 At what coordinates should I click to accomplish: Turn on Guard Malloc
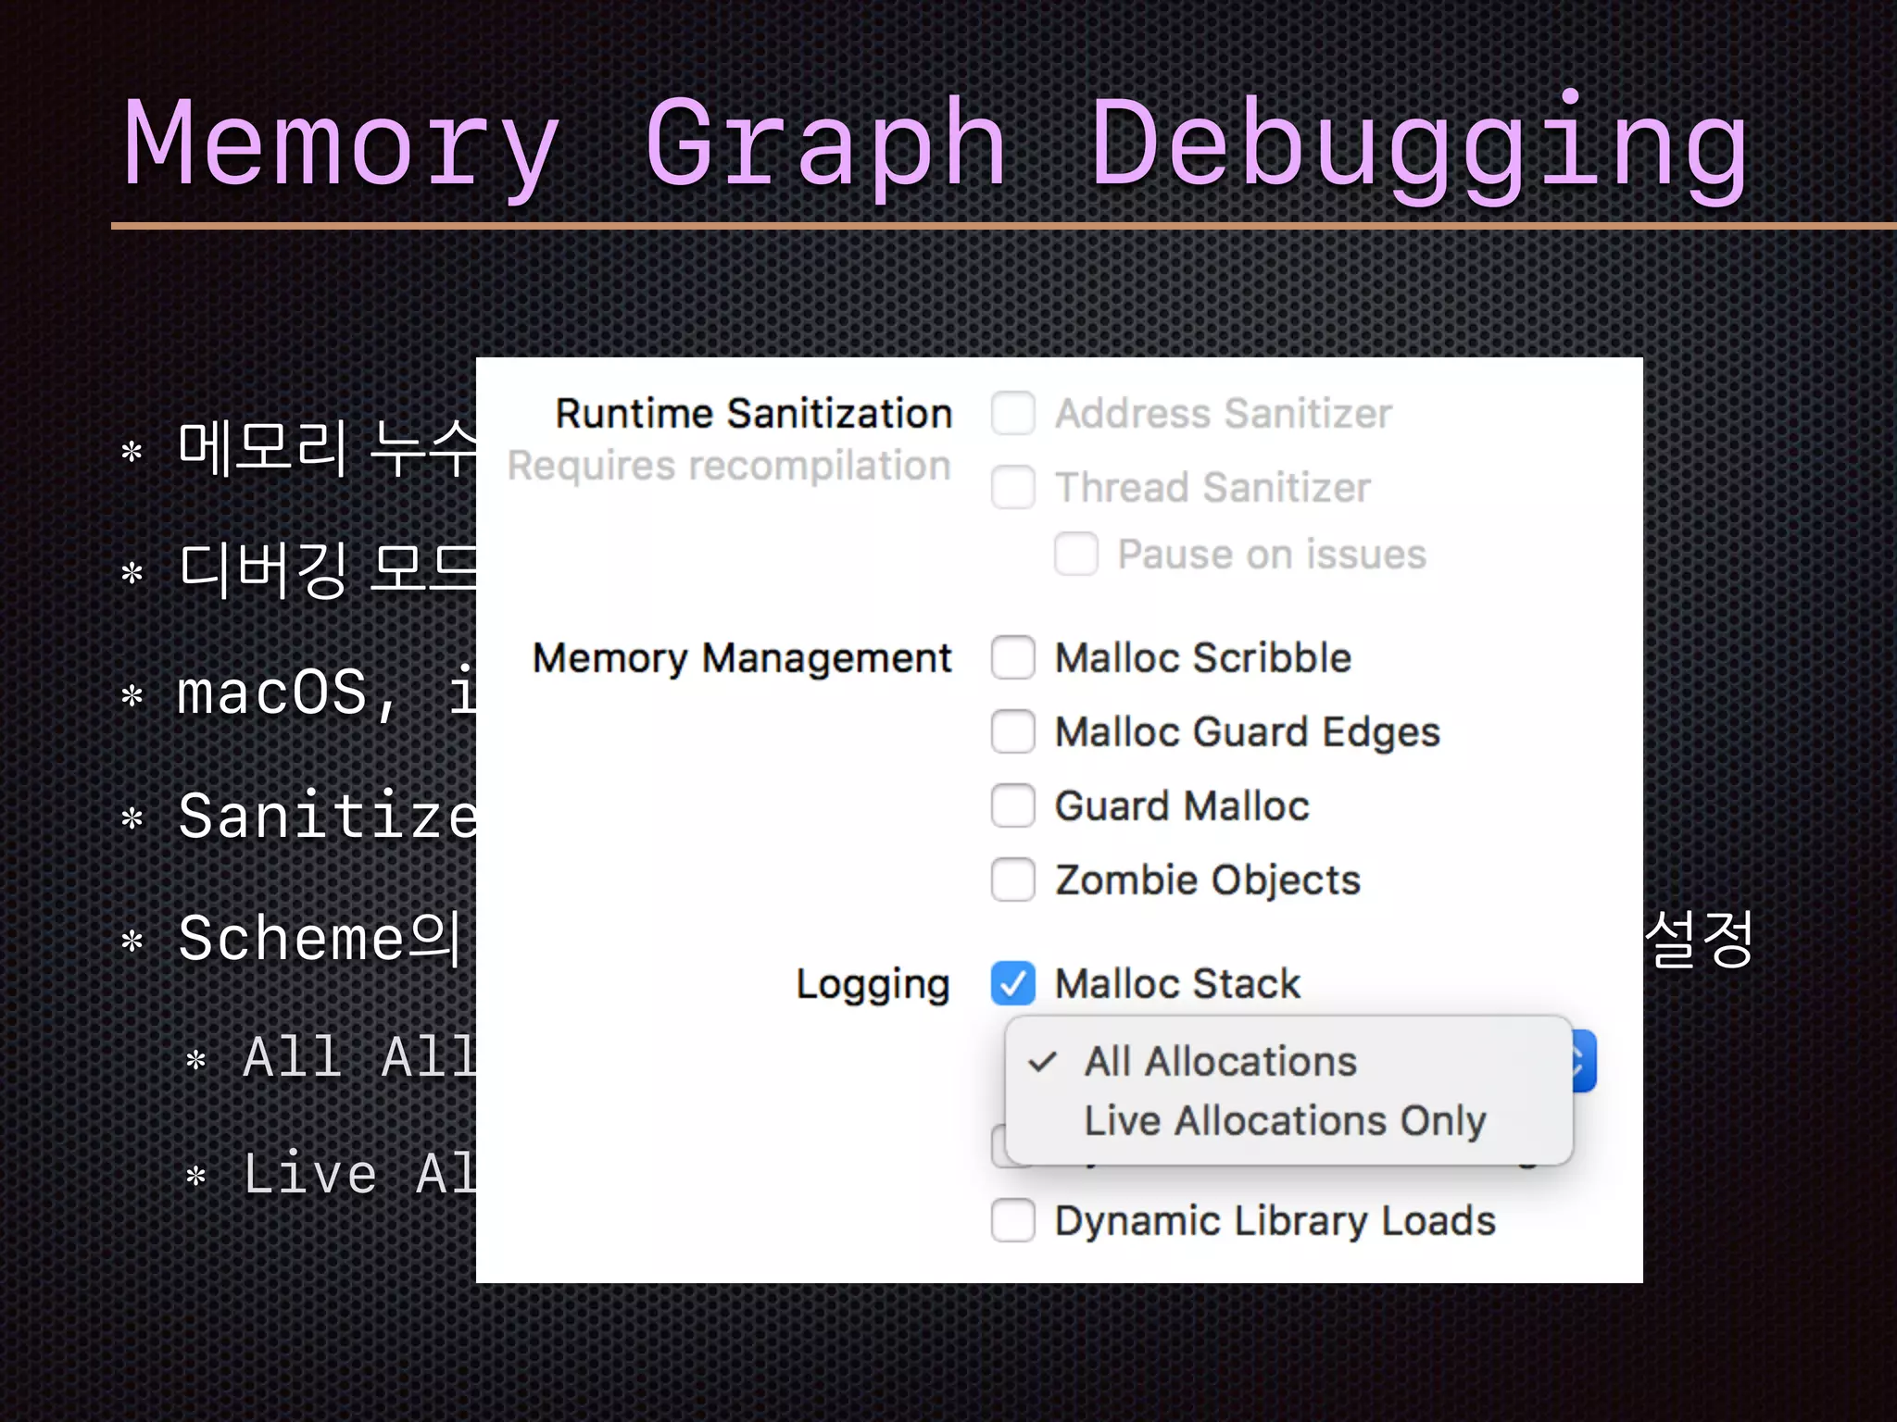(1012, 805)
